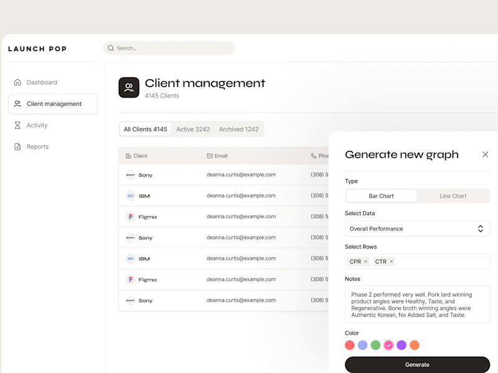Screen dimensions: 498x373
Task: Switch to the Archived 1242 tab
Action: (x=239, y=129)
